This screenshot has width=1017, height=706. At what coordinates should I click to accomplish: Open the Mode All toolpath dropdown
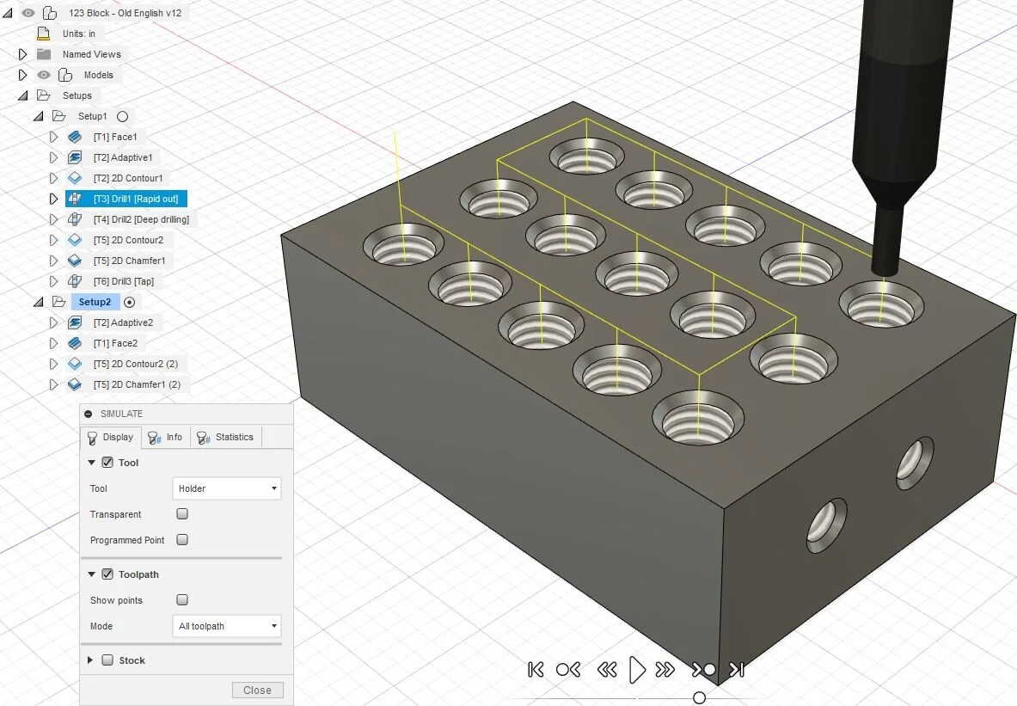point(226,626)
